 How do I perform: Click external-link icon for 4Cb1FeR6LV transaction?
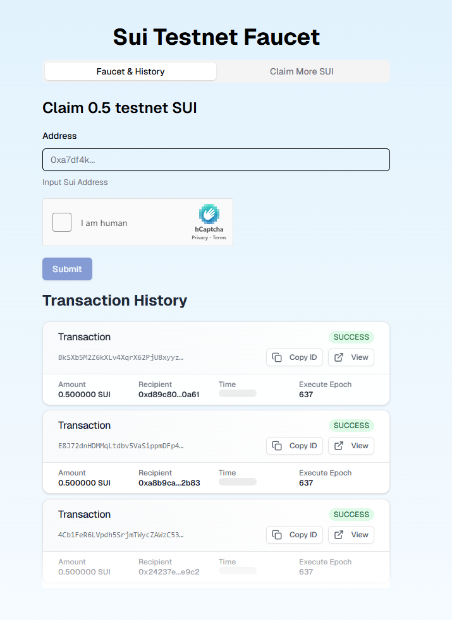click(x=339, y=535)
